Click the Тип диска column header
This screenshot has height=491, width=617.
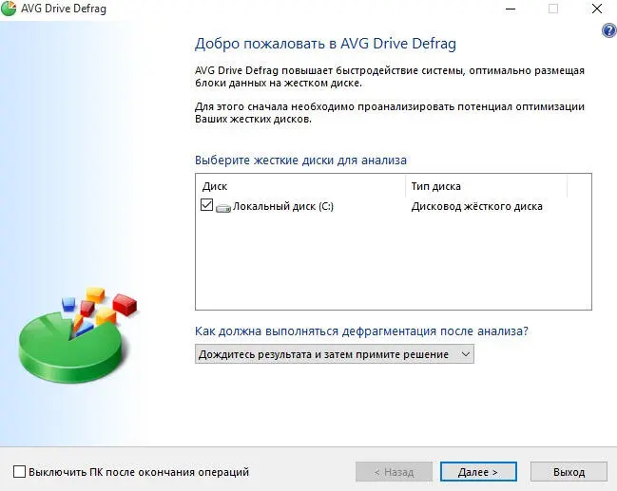(487, 186)
